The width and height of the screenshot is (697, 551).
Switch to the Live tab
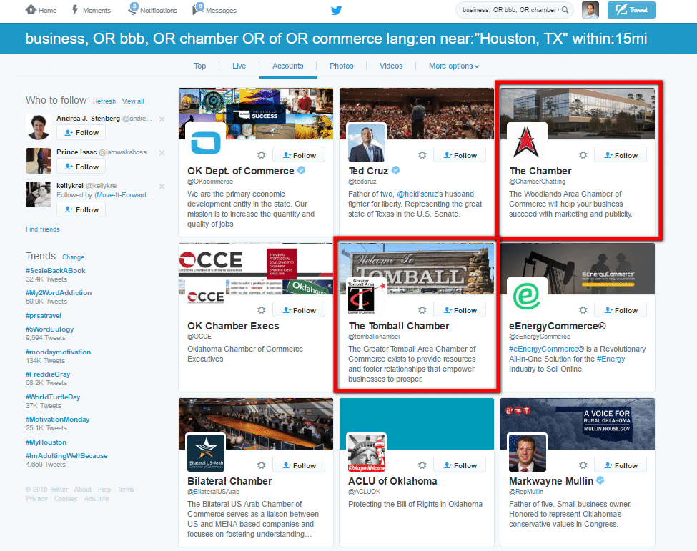[x=239, y=66]
